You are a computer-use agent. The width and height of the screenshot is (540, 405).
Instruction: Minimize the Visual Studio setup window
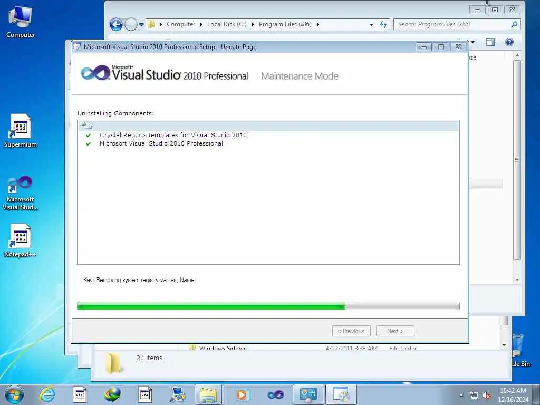click(423, 47)
